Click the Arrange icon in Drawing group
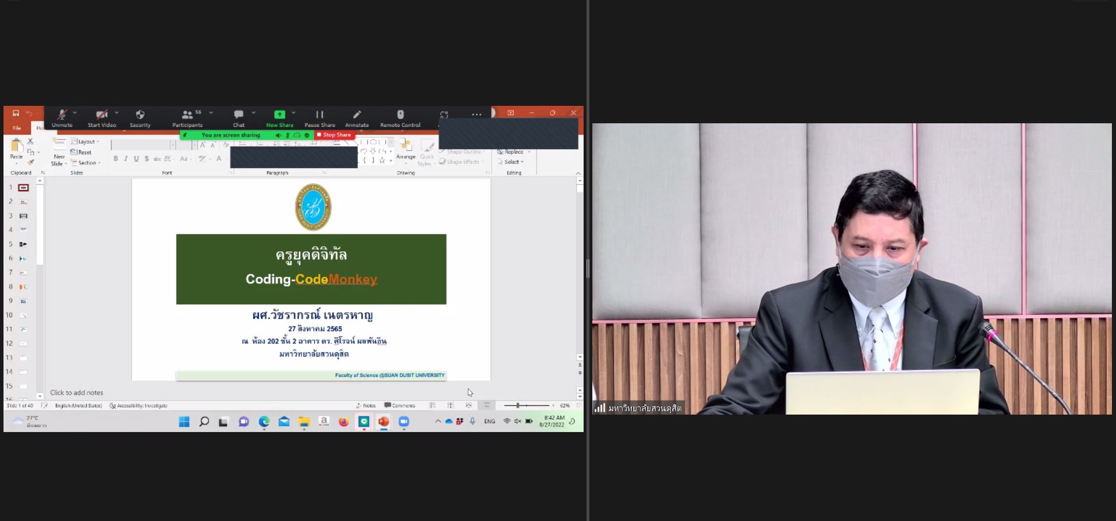This screenshot has height=521, width=1116. point(406,145)
